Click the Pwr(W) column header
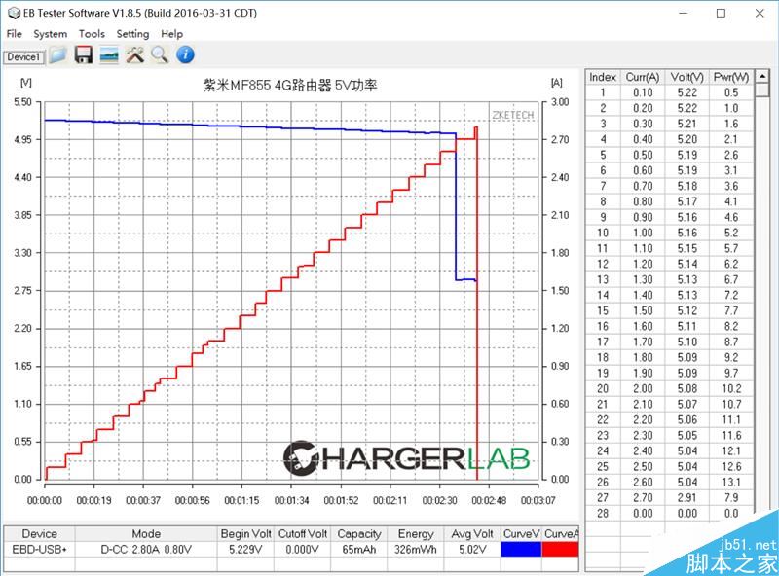 pyautogui.click(x=731, y=77)
